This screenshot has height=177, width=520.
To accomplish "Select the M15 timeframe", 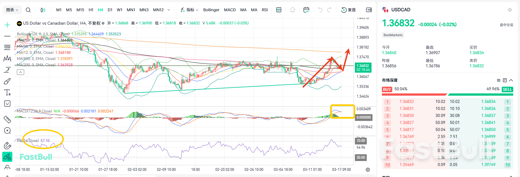I will tap(80, 10).
